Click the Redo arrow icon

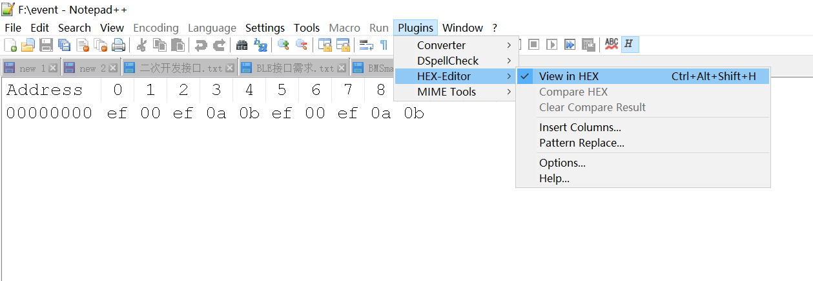click(219, 45)
